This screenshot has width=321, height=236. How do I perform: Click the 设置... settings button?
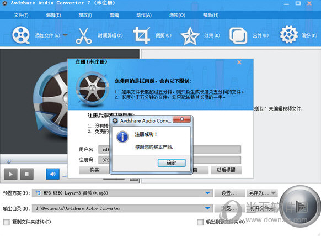229,193
